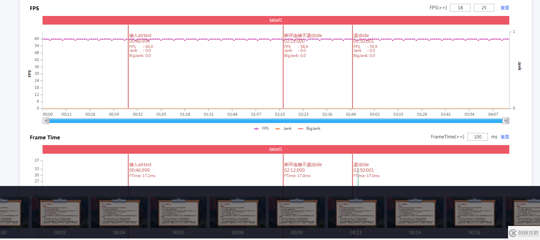Click the label1 bar above the FPS chart
The width and height of the screenshot is (540, 240).
pyautogui.click(x=276, y=20)
